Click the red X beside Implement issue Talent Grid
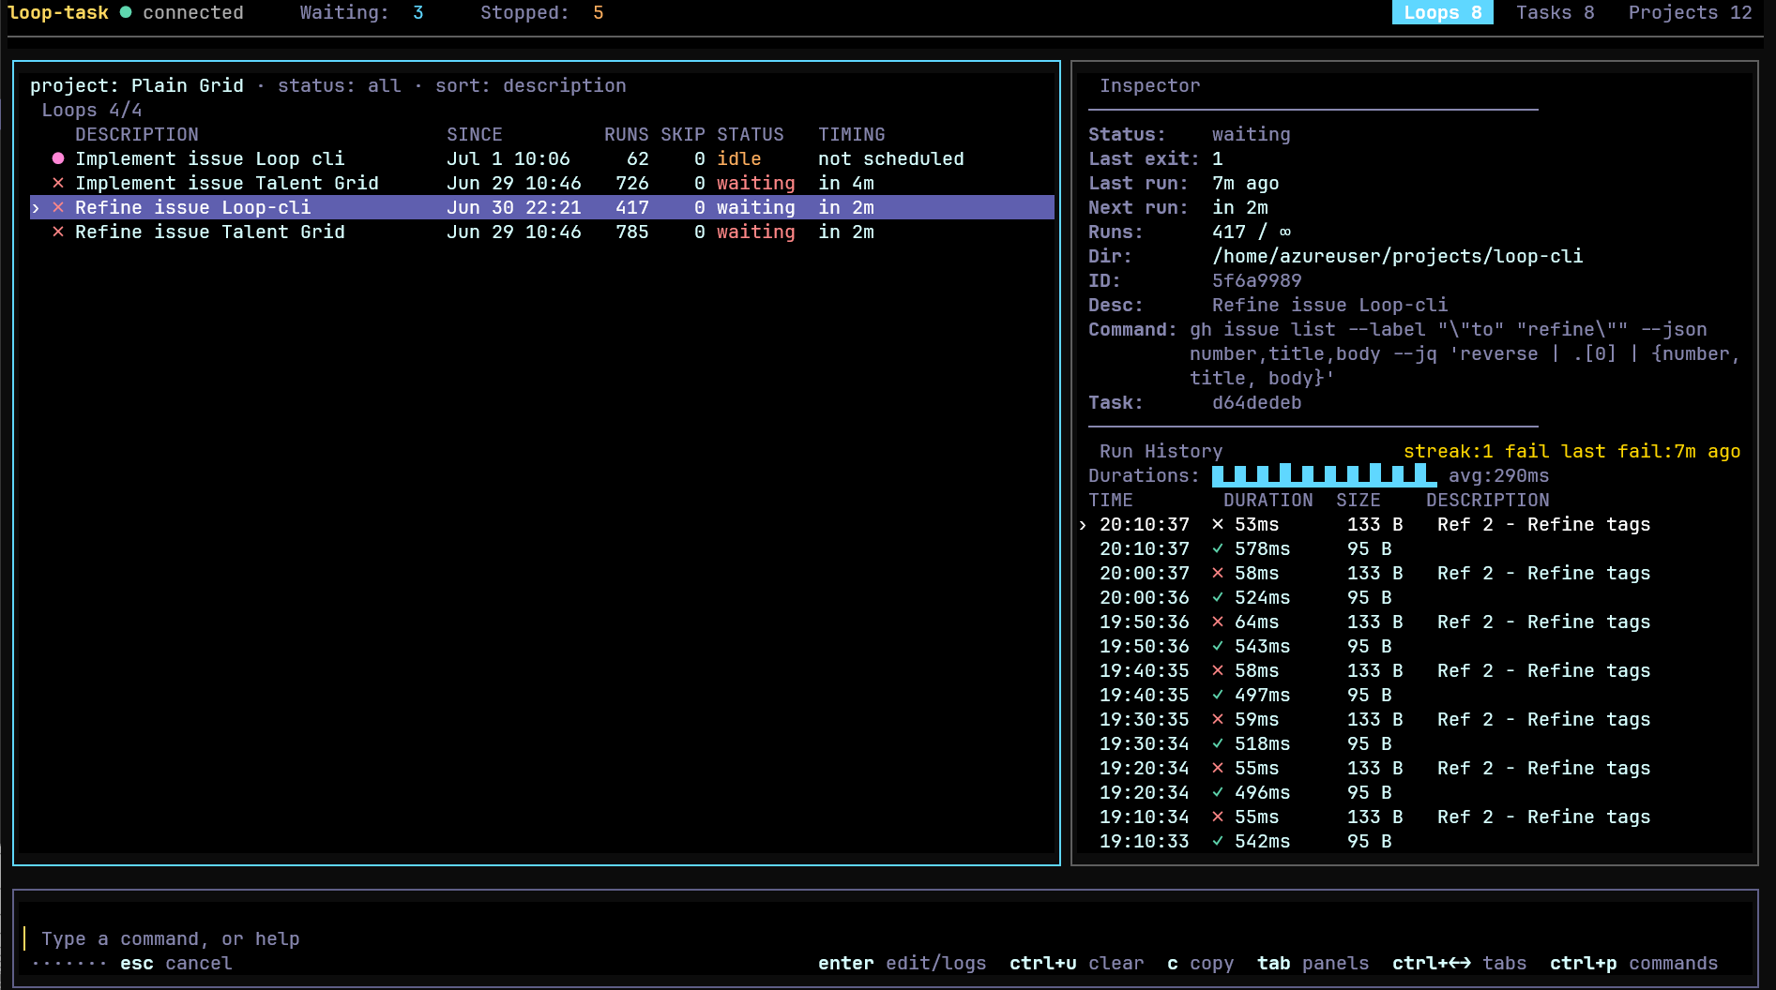This screenshot has height=990, width=1776. pos(58,183)
